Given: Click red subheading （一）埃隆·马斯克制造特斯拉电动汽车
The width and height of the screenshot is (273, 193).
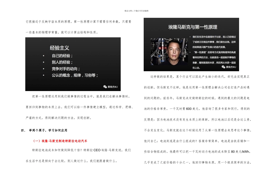Looking at the screenshot, I should tap(60, 141).
